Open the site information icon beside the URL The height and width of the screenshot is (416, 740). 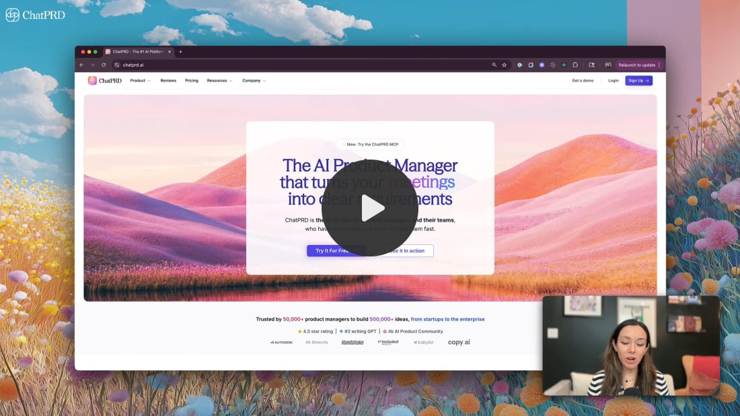(116, 65)
